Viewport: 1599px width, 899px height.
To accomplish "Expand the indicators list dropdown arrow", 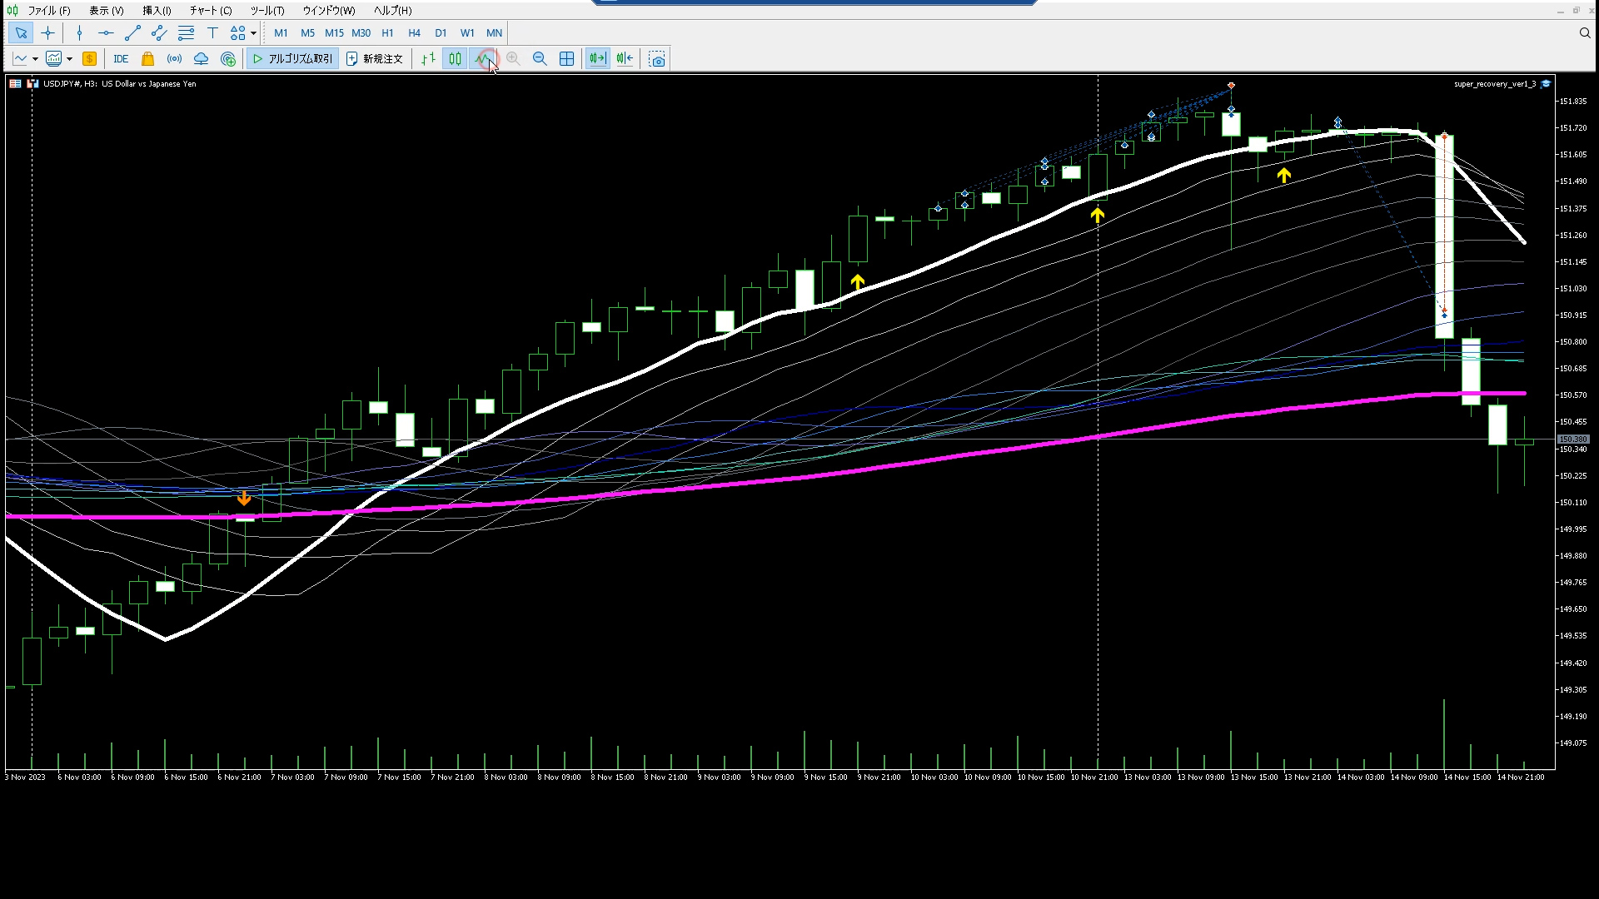I will (x=69, y=59).
